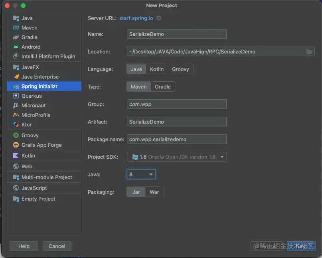Screen dimensions: 322x258
Task: Select the MicroProfile icon
Action: pyautogui.click(x=16, y=115)
